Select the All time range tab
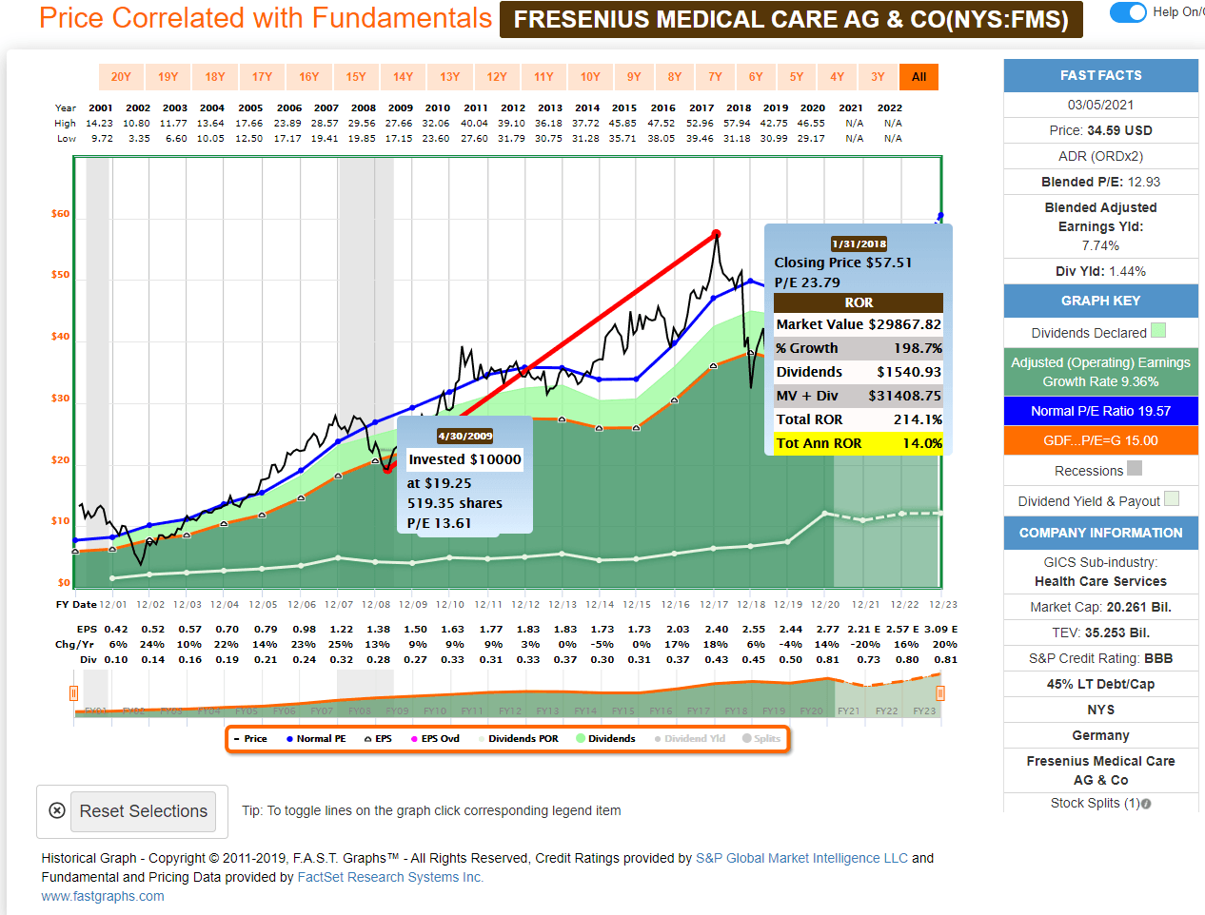1205x915 pixels. pos(919,77)
